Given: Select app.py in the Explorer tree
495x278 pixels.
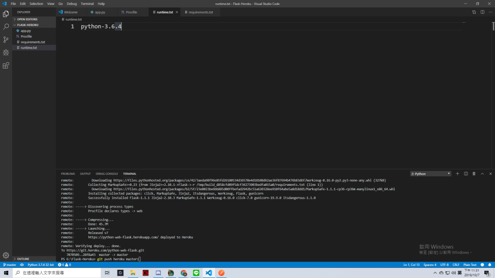Looking at the screenshot, I should (x=34, y=30).
